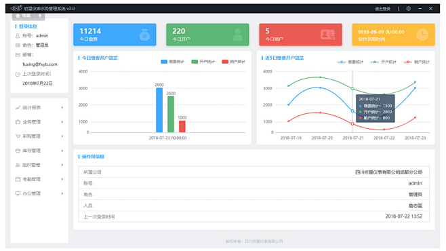This screenshot has width=446, height=251.
Task: Open the settings gear in title bar
Action: [x=408, y=9]
